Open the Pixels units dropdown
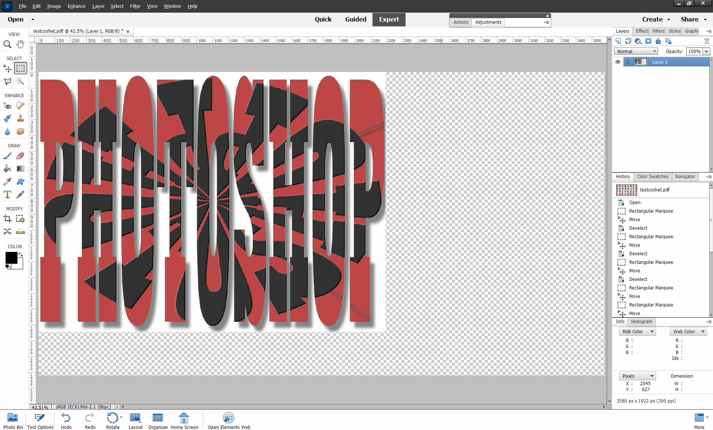The width and height of the screenshot is (713, 430). [637, 376]
